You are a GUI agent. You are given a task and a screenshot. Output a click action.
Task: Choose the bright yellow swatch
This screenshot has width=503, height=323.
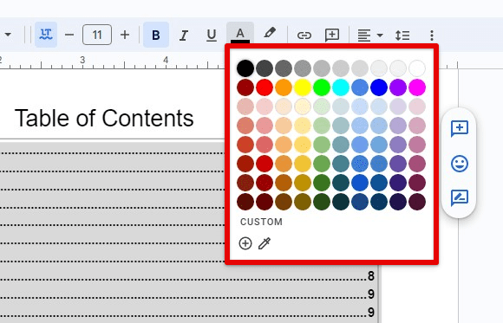coord(303,87)
